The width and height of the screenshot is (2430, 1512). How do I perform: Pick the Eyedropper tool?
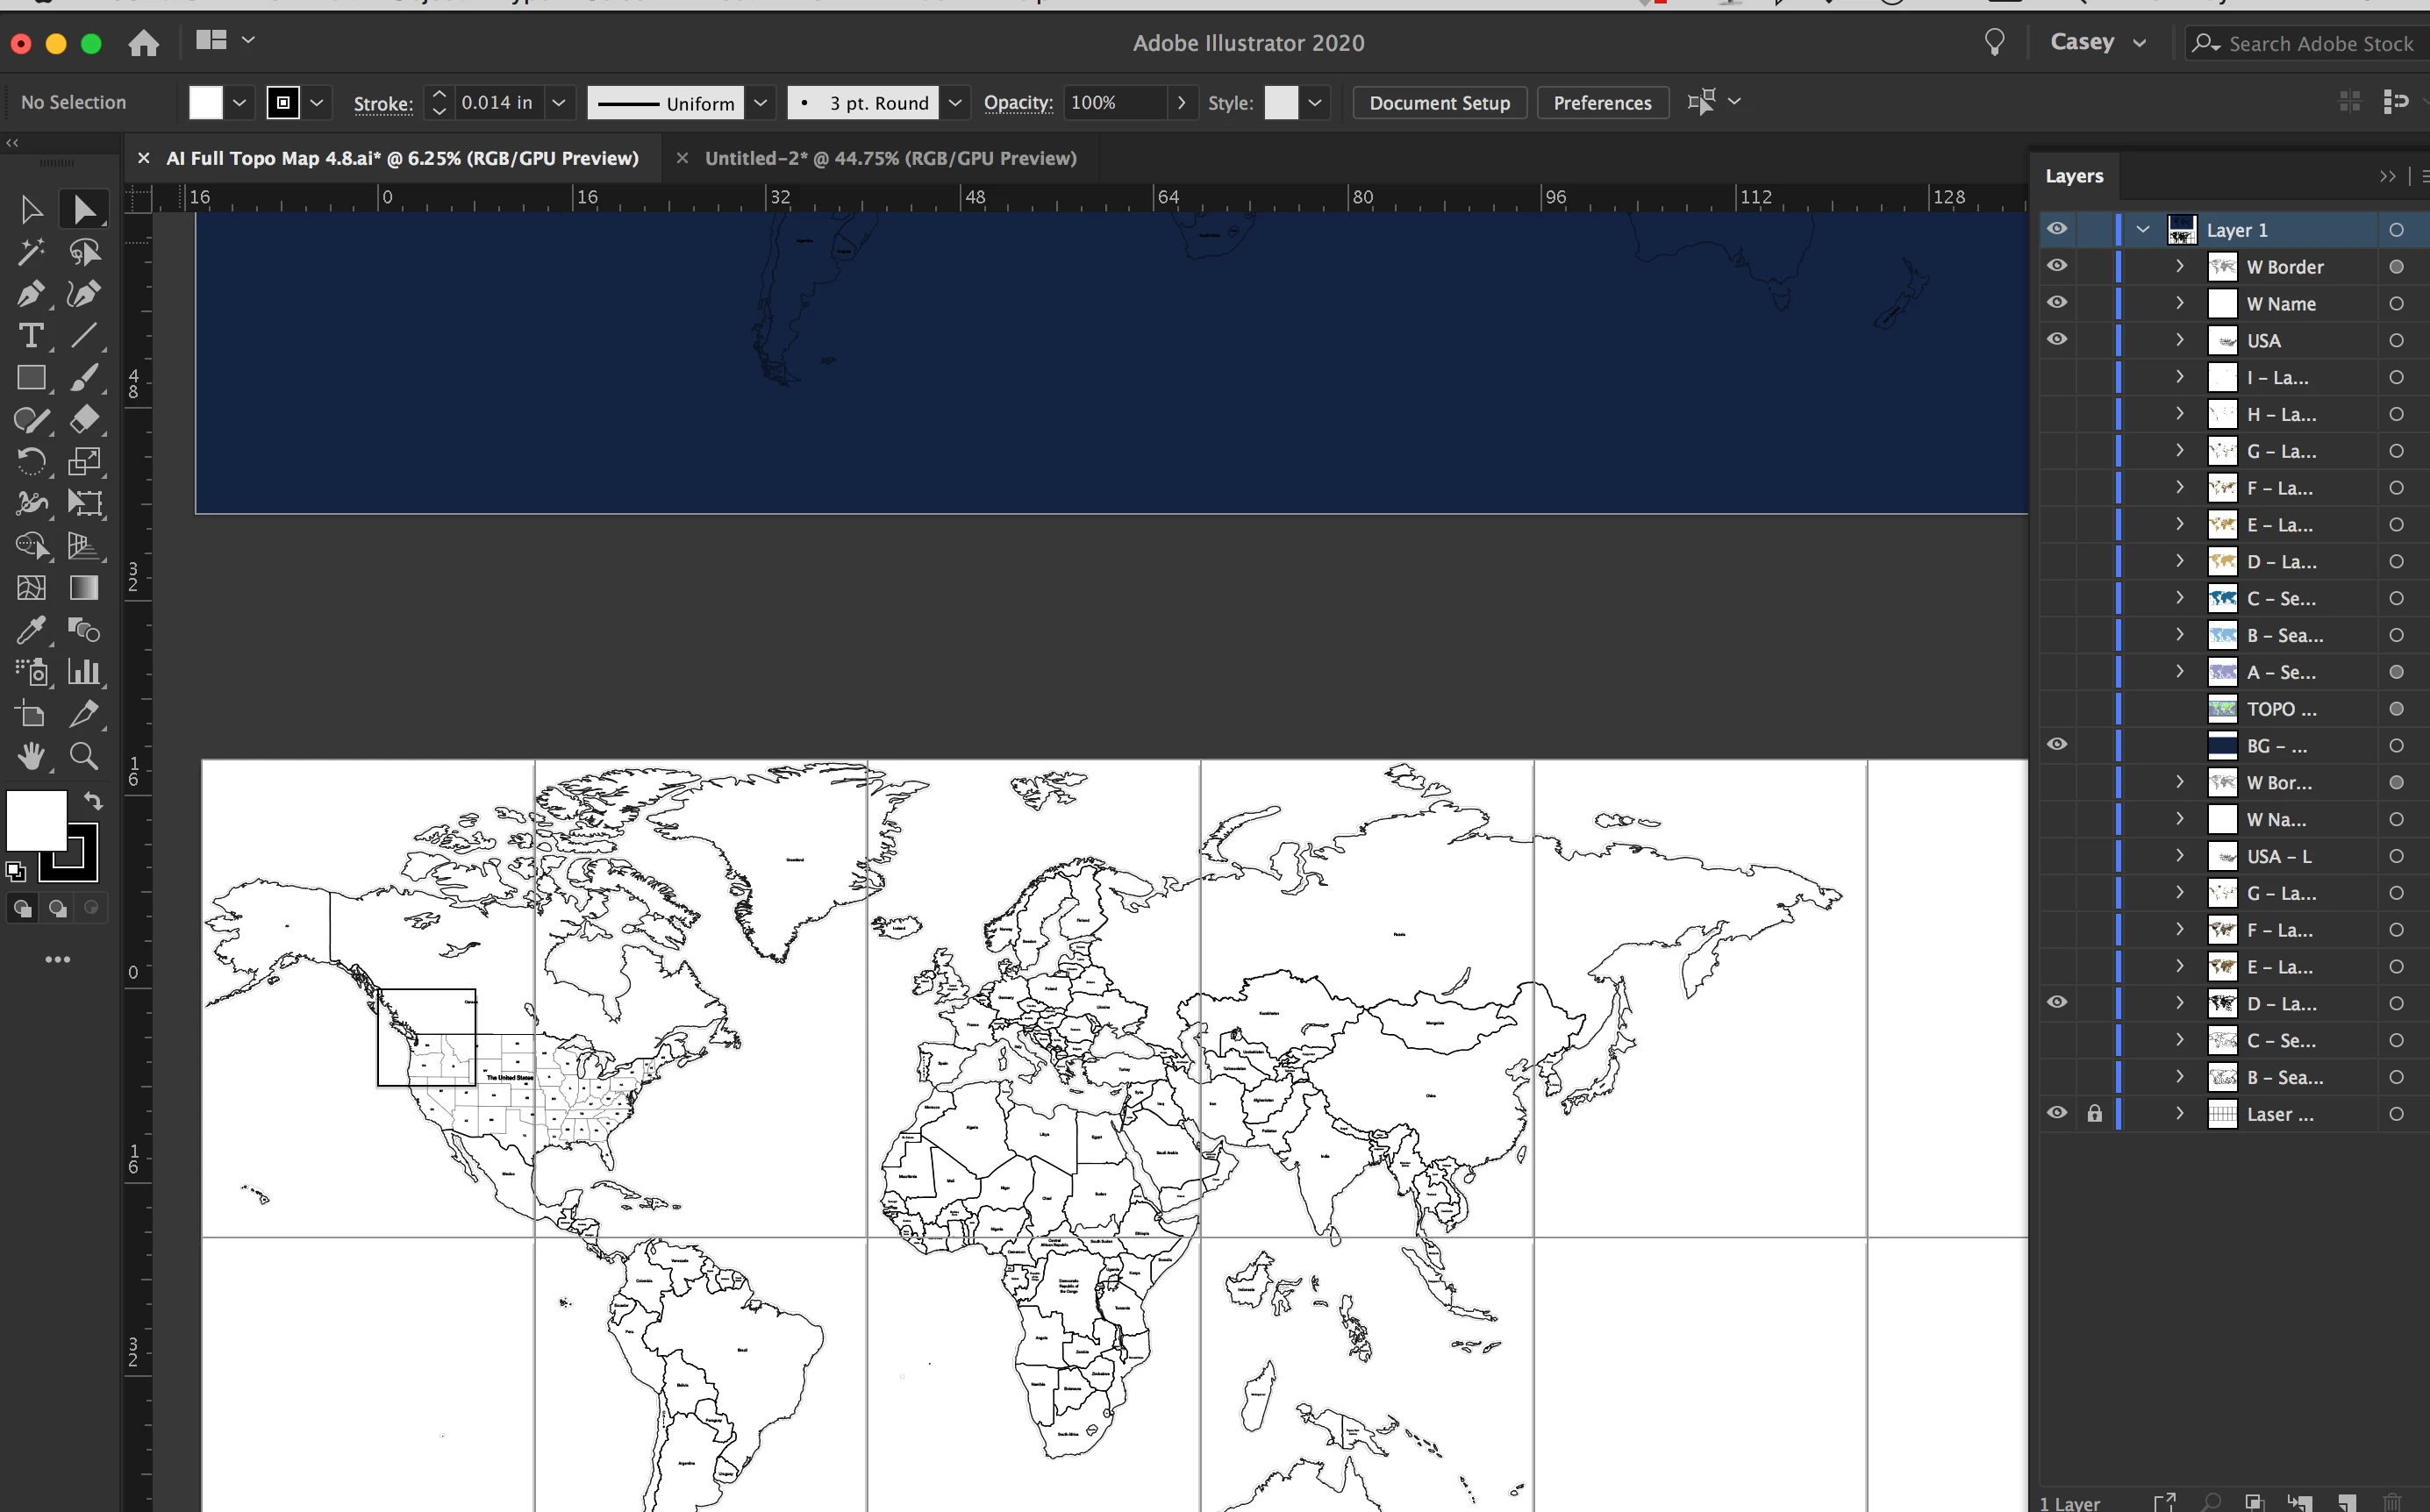[30, 630]
